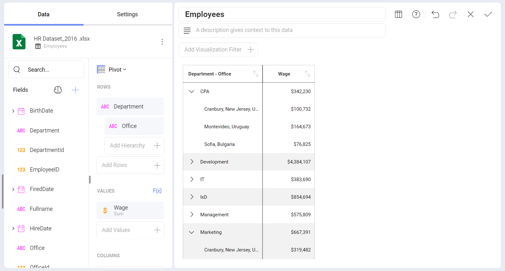This screenshot has width=505, height=271.
Task: Expand the IxD row
Action: coord(191,197)
